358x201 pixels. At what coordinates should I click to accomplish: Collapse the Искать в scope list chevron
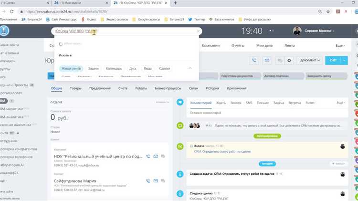pos(190,68)
